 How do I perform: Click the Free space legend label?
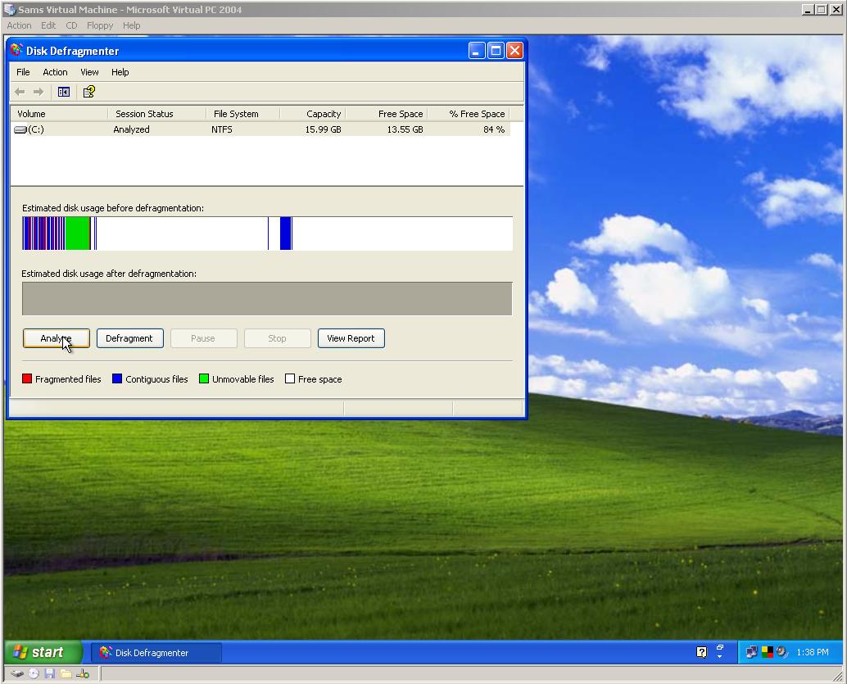tap(319, 379)
